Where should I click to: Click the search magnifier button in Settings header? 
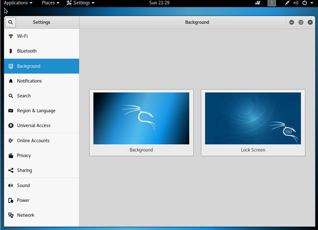click(10, 22)
